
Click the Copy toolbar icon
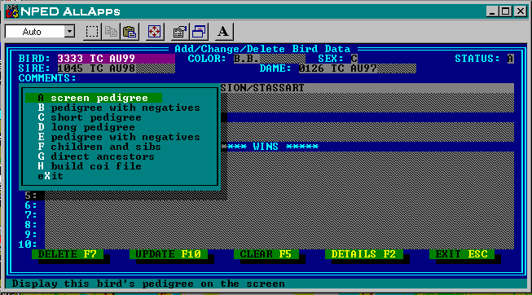coord(111,32)
